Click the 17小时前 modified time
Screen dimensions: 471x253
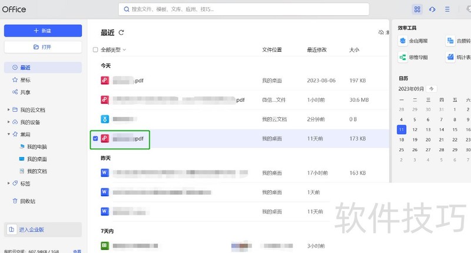(x=317, y=173)
